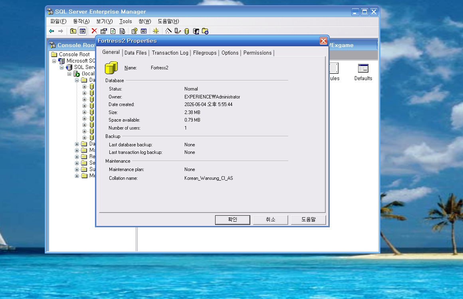Switch to the Options tab
Image resolution: width=463 pixels, height=299 pixels.
[x=230, y=53]
